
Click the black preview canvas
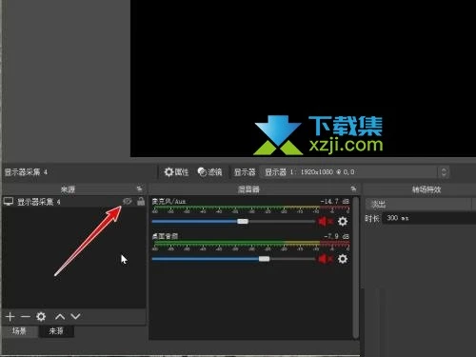(303, 78)
